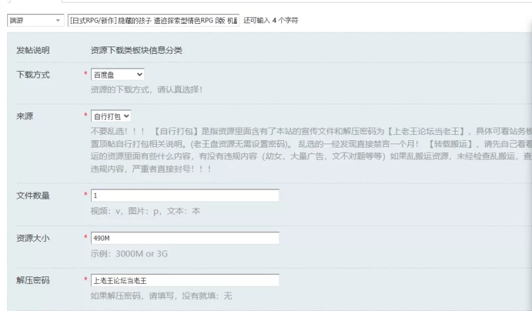Click the 资源下载类板块信息分类 text
The width and height of the screenshot is (532, 311).
point(136,51)
